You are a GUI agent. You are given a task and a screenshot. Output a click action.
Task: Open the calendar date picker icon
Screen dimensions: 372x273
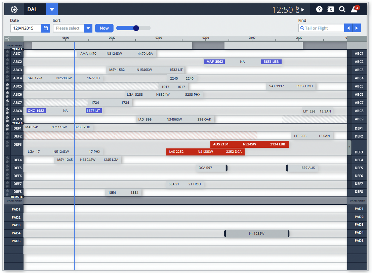pos(46,28)
